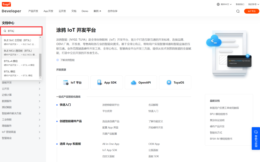The image size is (260, 162).
Task: Open 新版用户反馈工单使用教程 in 最新文档
Action: 224,108
